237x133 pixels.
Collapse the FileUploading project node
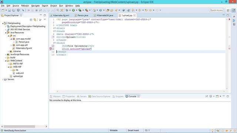[3, 23]
